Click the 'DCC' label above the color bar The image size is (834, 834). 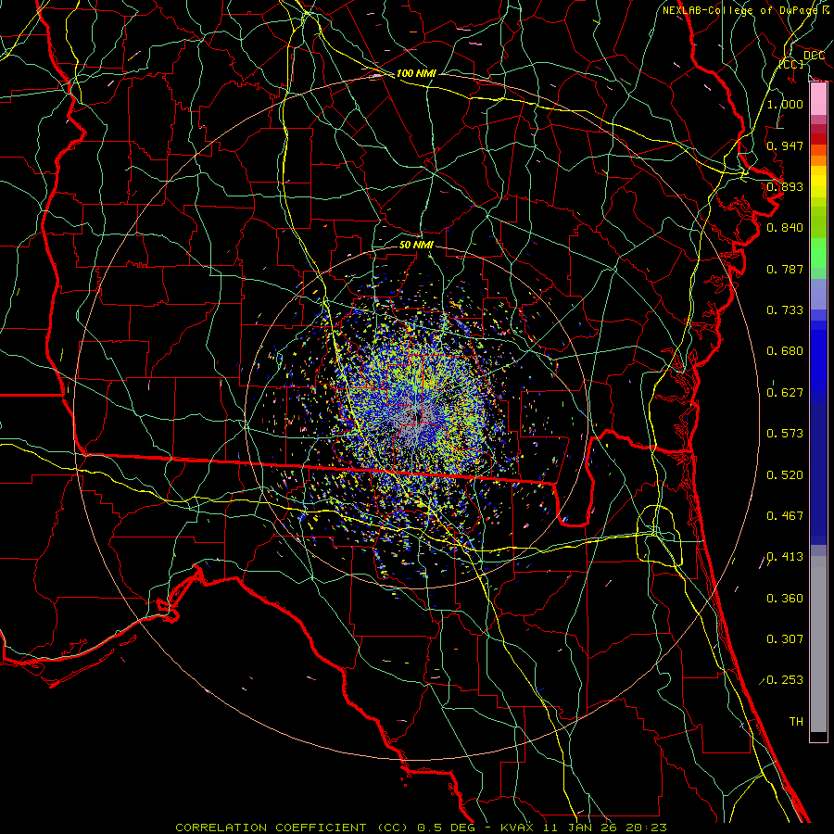pos(814,56)
